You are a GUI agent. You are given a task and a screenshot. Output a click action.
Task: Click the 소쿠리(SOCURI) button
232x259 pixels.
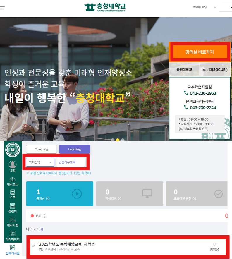(x=215, y=70)
